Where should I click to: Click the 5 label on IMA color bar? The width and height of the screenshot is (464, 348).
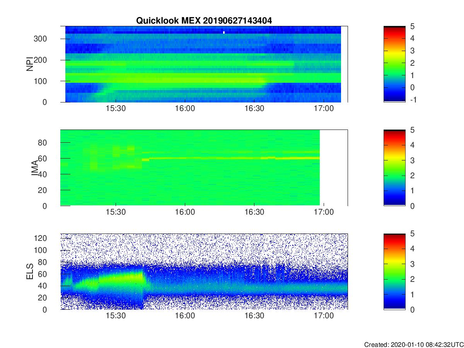click(412, 130)
